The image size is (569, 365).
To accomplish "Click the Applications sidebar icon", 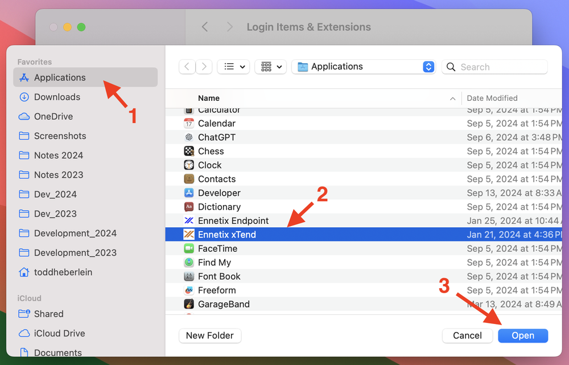I will pos(24,77).
